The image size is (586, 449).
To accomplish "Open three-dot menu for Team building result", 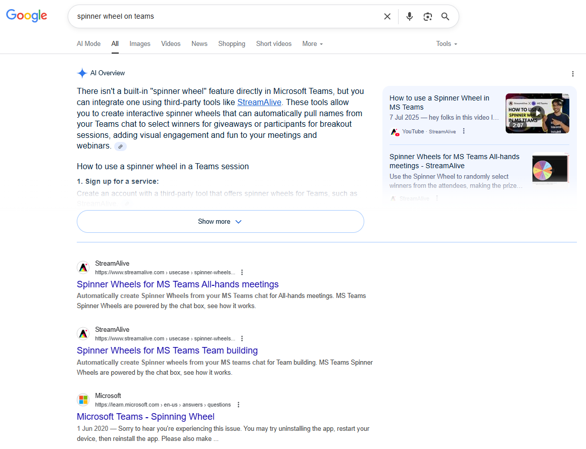I will click(x=242, y=338).
